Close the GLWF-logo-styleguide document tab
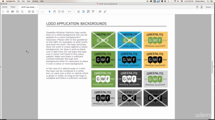Image resolution: width=215 pixels, height=120 pixels. click(37, 7)
